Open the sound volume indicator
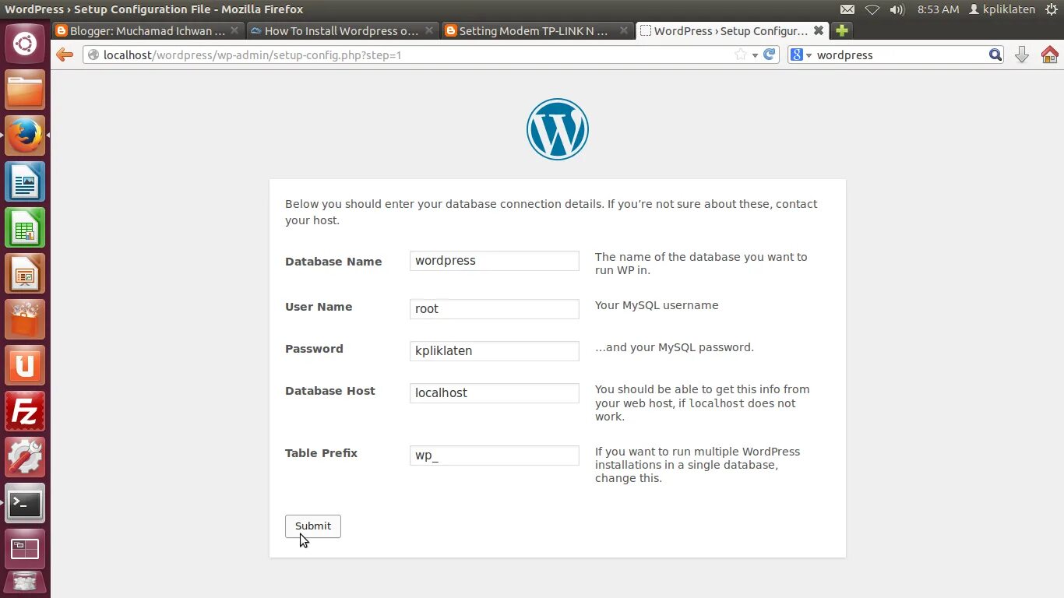The image size is (1064, 598). [897, 9]
